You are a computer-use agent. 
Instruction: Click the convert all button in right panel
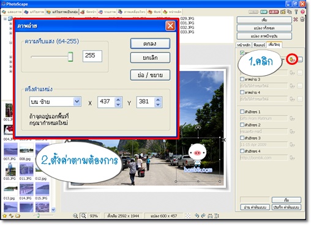264,28
